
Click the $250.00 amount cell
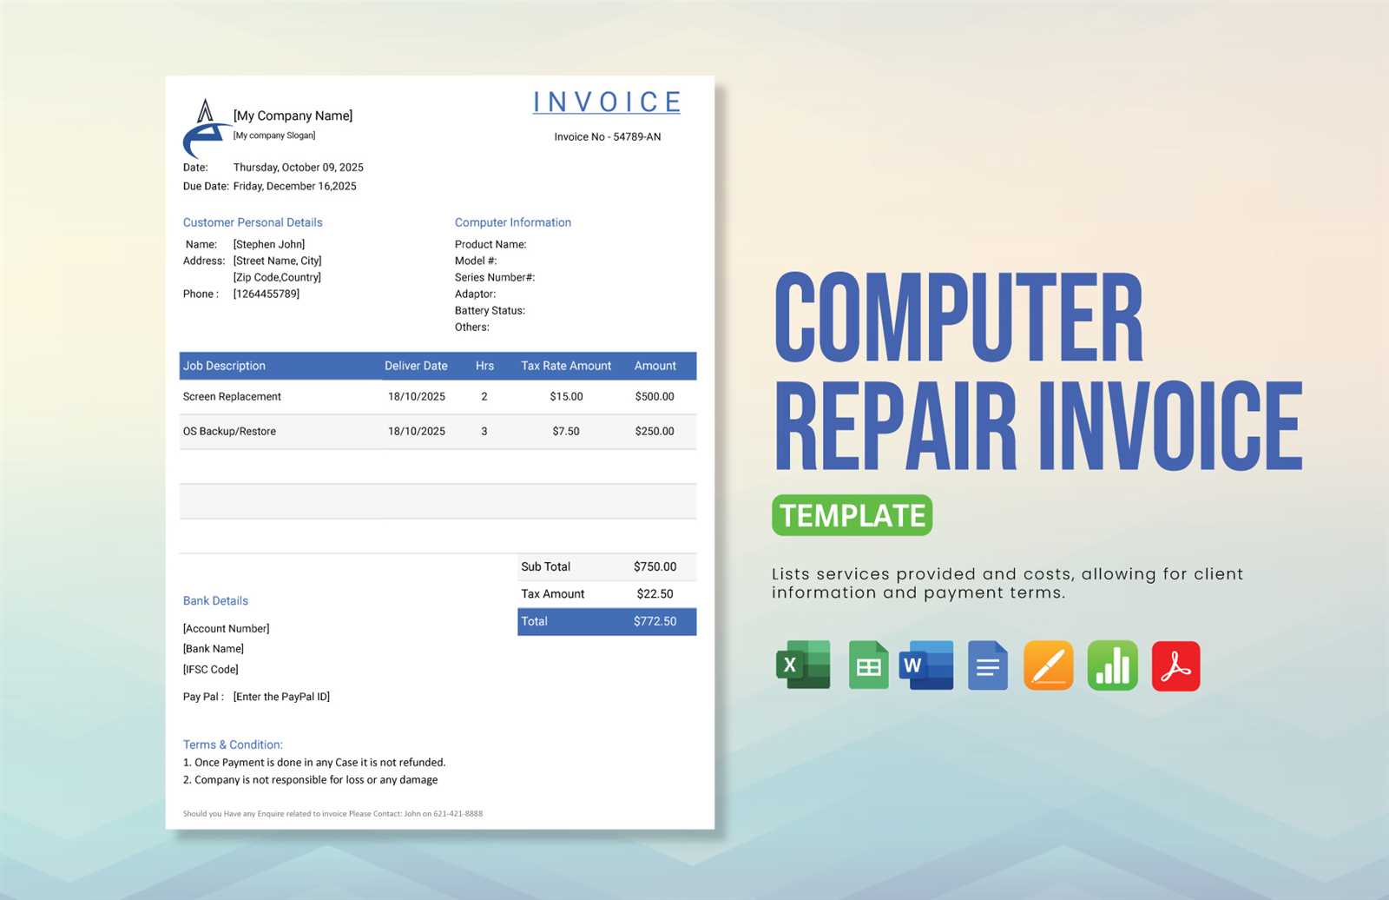click(x=655, y=432)
